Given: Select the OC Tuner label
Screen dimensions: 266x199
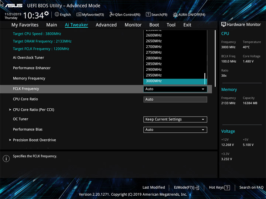Looking at the screenshot, I should click(x=21, y=119).
